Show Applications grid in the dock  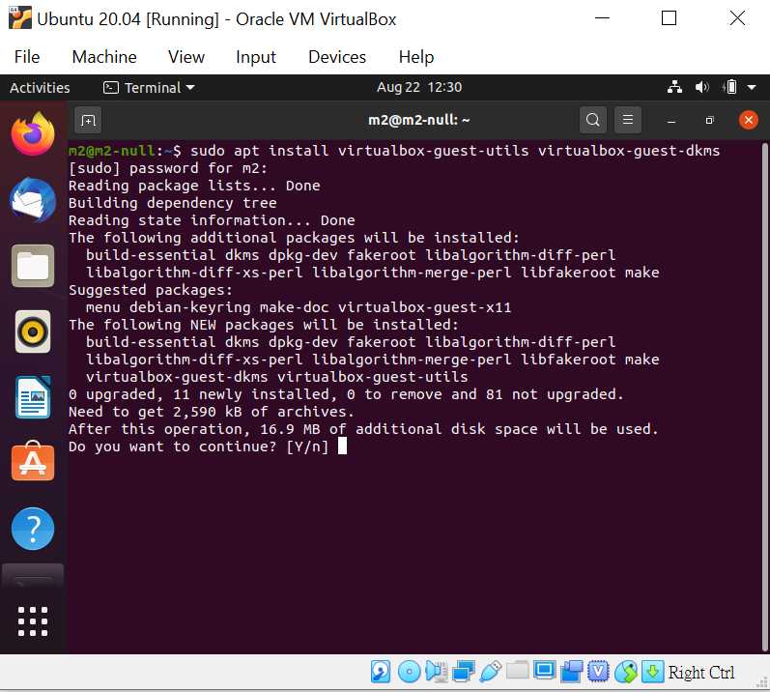click(33, 621)
